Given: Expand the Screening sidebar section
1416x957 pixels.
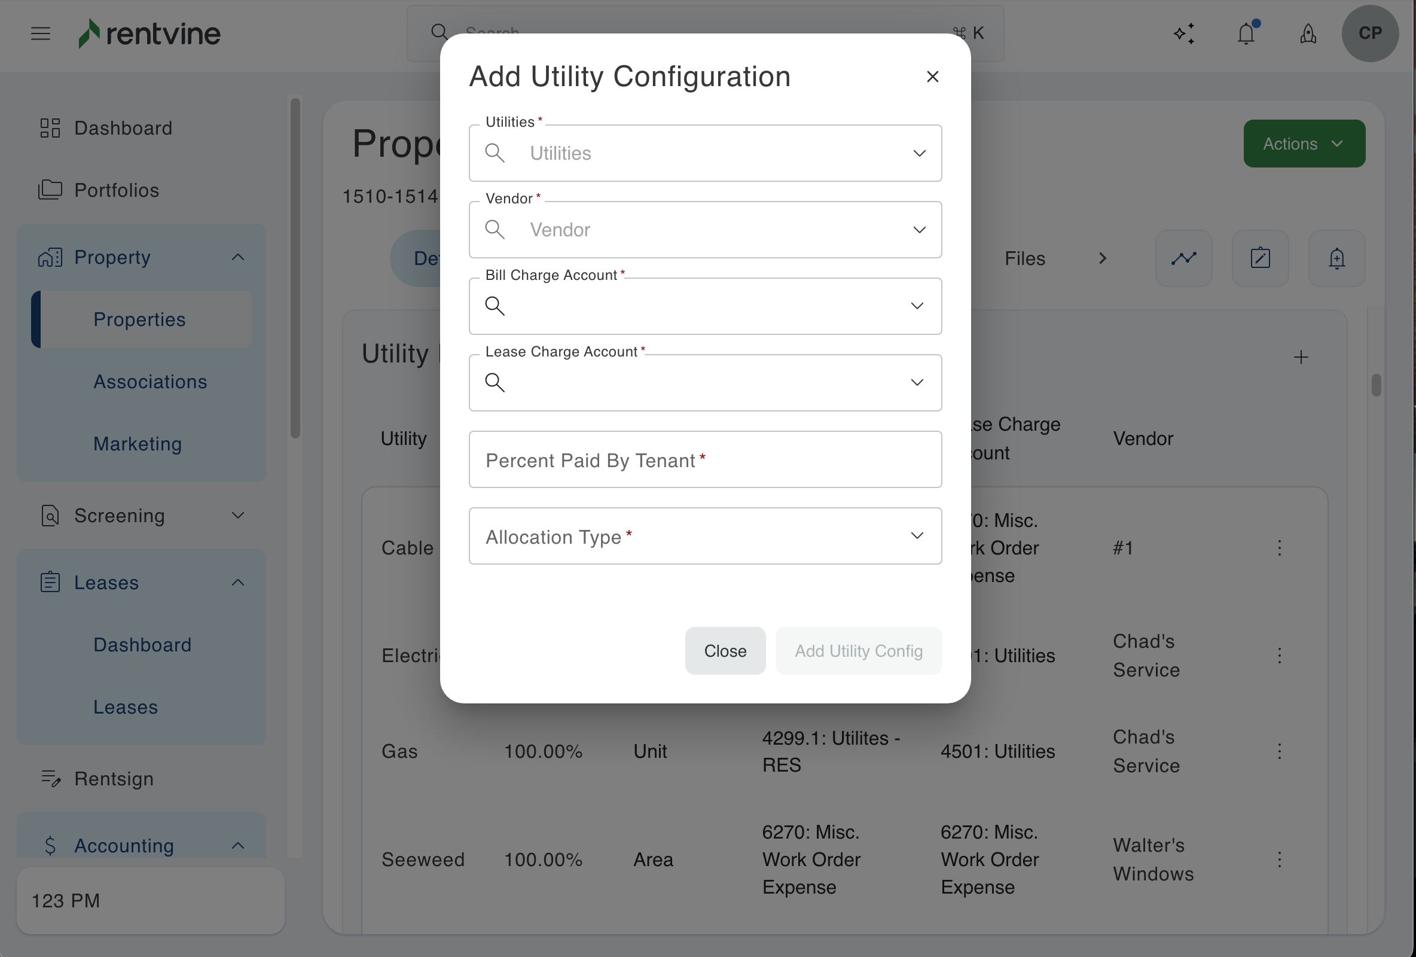Looking at the screenshot, I should 237,516.
